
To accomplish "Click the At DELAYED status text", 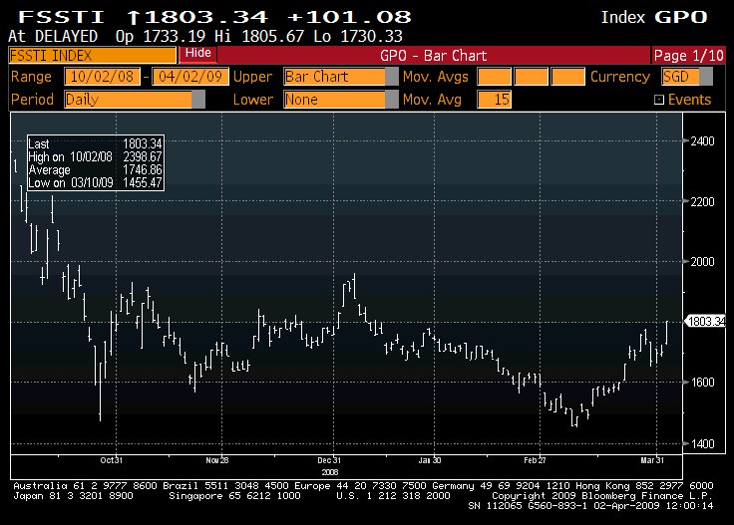I will (x=53, y=37).
